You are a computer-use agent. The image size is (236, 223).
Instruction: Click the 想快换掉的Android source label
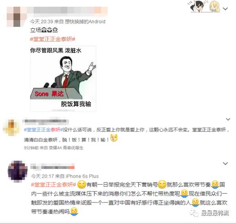pos(85,22)
